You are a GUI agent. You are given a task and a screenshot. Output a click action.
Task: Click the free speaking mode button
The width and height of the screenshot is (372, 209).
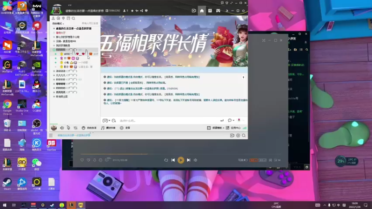[x=89, y=128]
